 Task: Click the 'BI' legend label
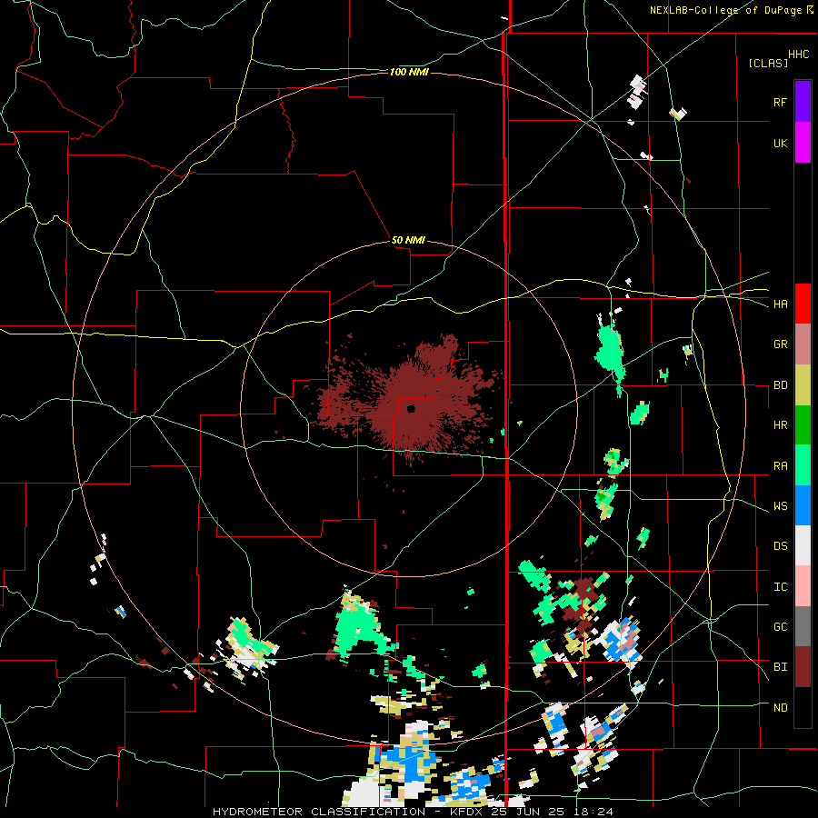780,667
